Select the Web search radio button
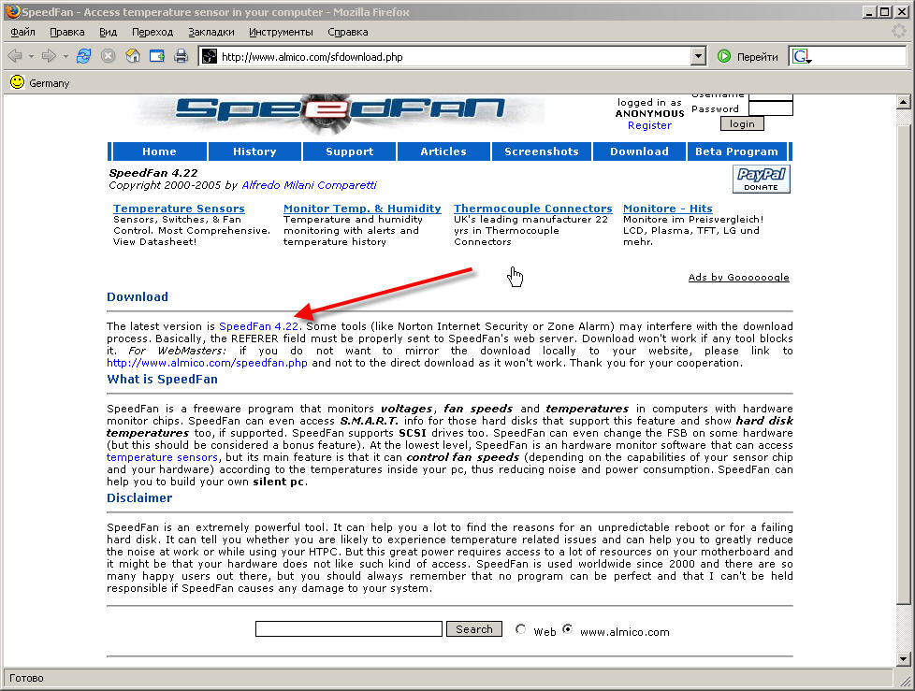The image size is (915, 691). coord(520,629)
